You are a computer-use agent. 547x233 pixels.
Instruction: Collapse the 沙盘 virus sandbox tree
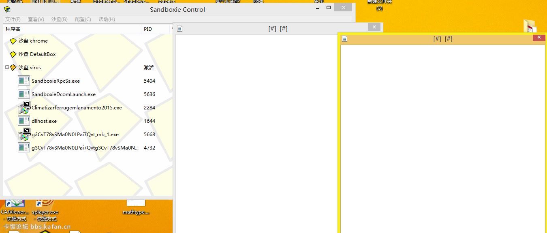(x=7, y=68)
